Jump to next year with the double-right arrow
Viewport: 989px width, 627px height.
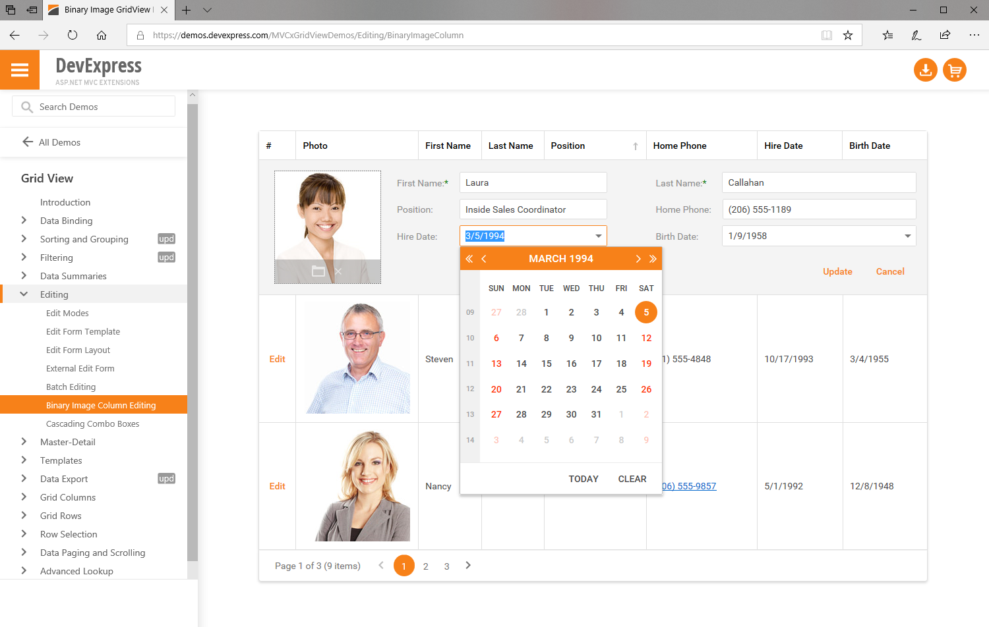[652, 258]
